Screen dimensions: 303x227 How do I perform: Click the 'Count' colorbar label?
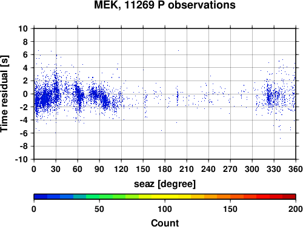tap(165, 223)
